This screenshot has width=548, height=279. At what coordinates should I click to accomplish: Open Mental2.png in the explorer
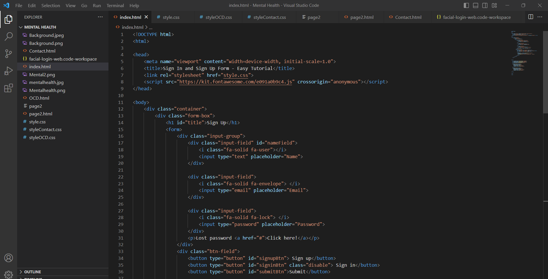point(63,74)
